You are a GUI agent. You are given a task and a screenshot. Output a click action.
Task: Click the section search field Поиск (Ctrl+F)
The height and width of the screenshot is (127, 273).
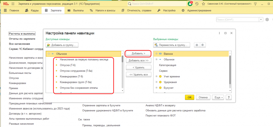[x=238, y=19]
